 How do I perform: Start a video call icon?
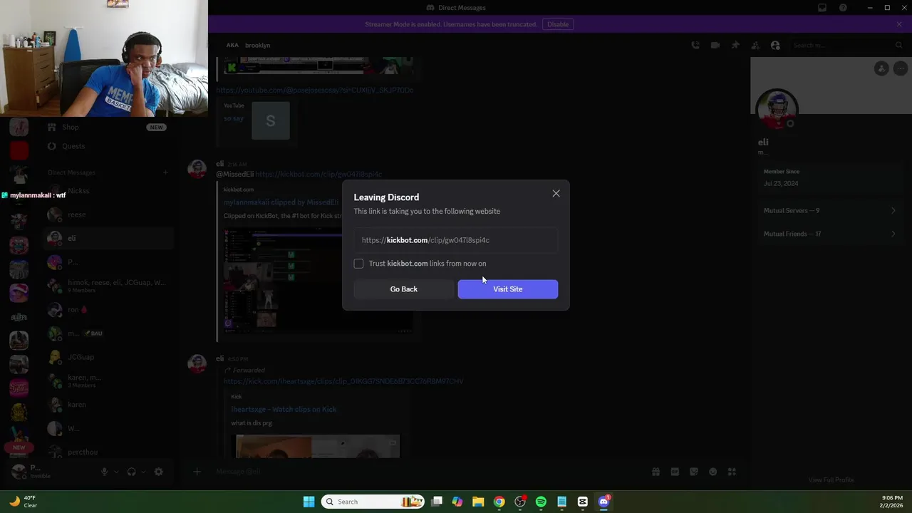pyautogui.click(x=715, y=45)
